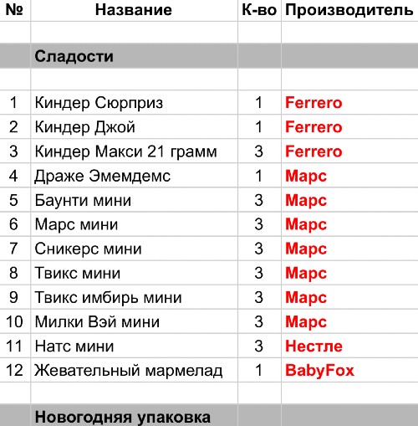Click the Баунти мини cell

134,200
